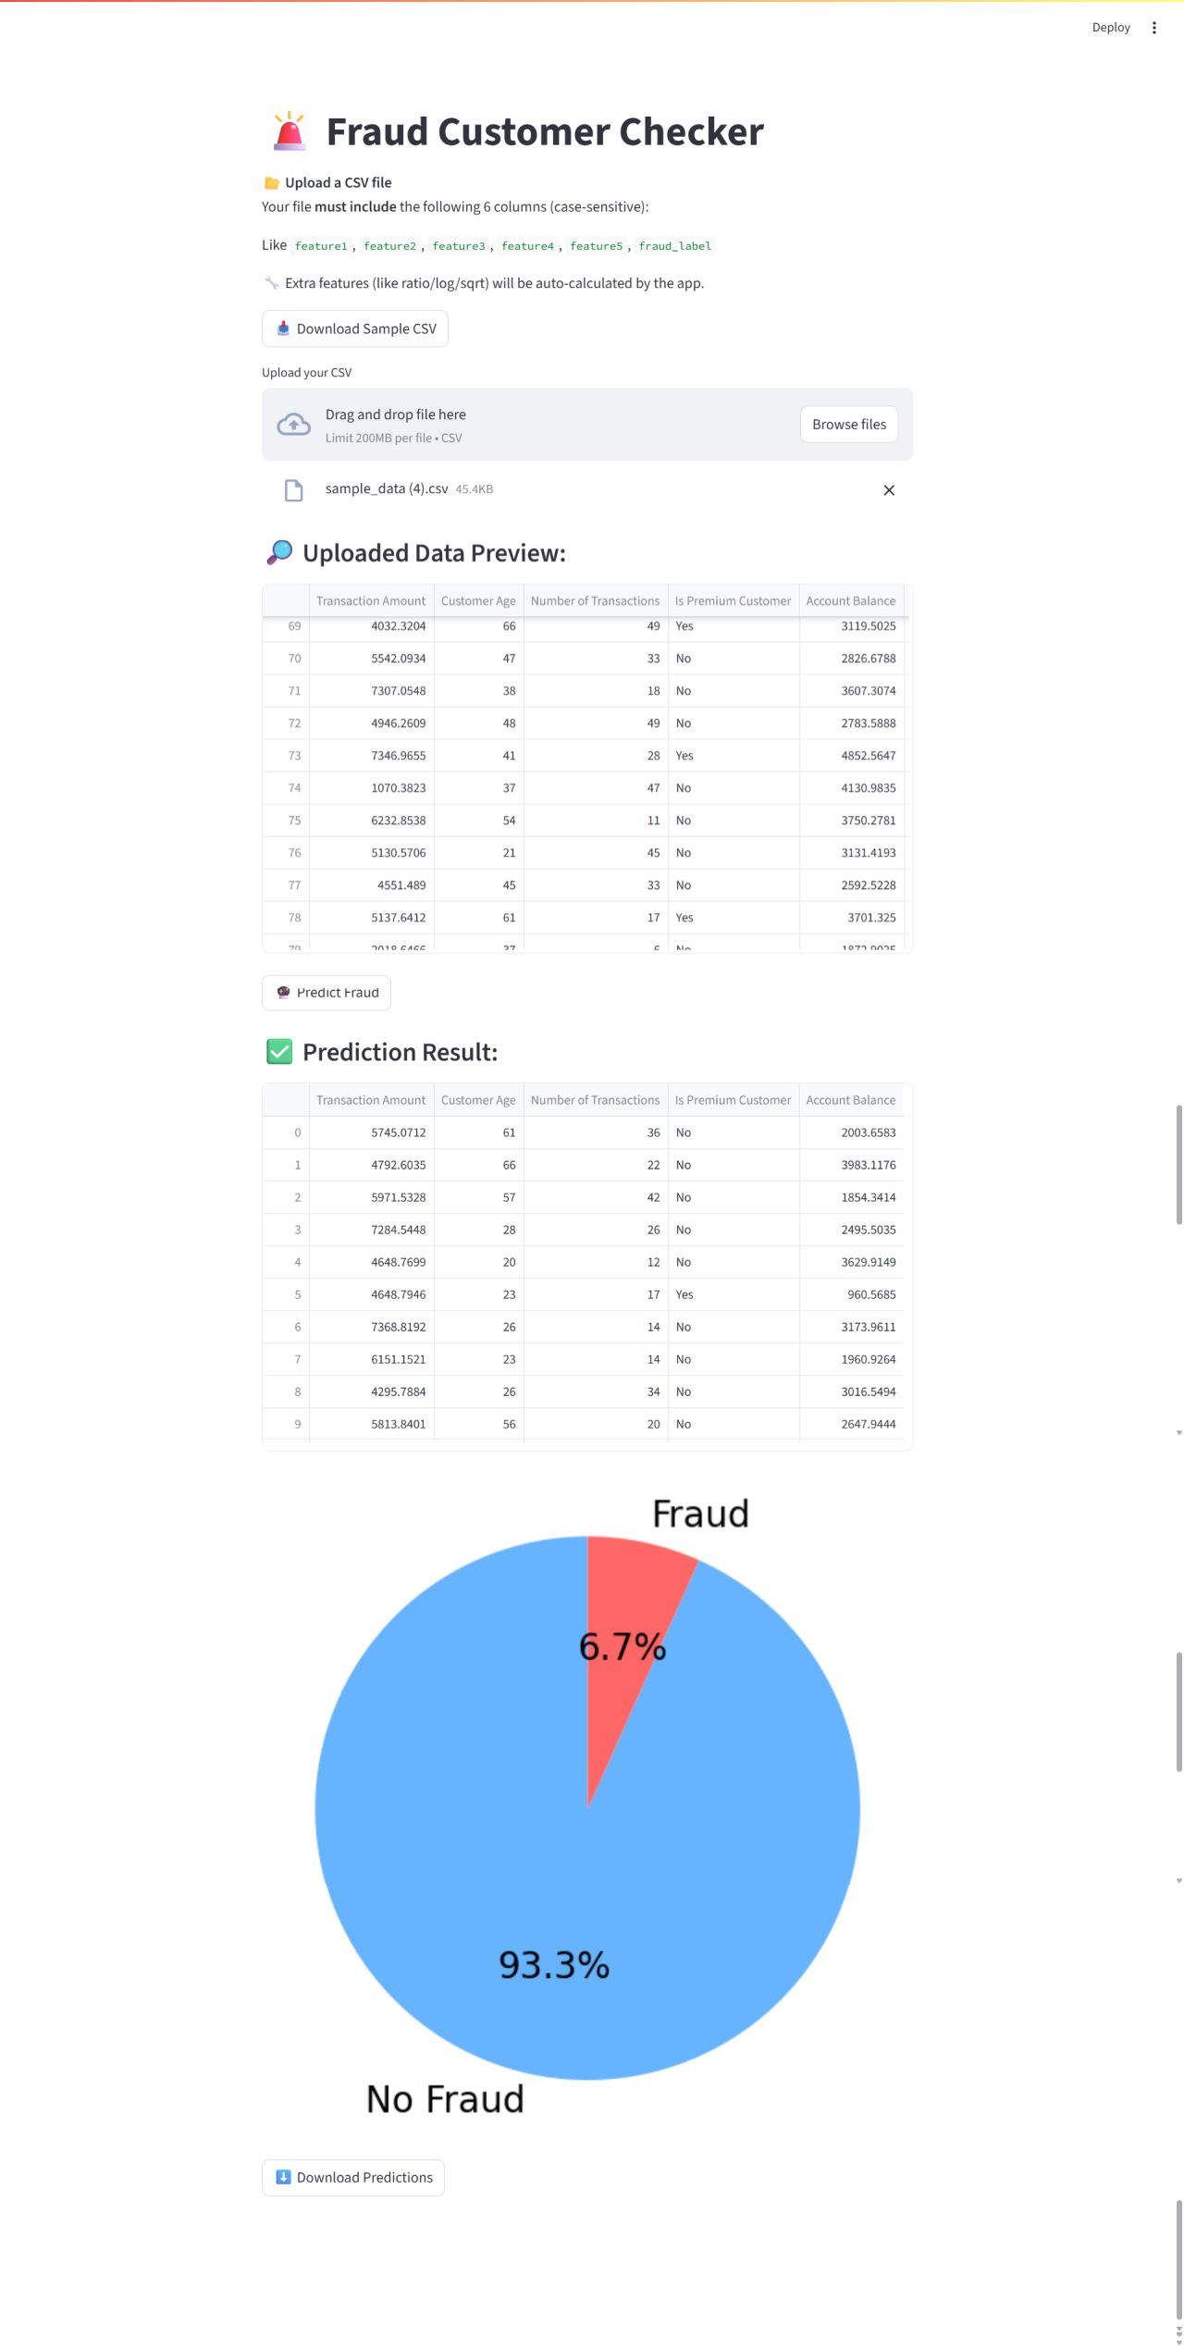Remove uploaded sample_data (4).csv file
1184x2350 pixels.
coord(889,490)
